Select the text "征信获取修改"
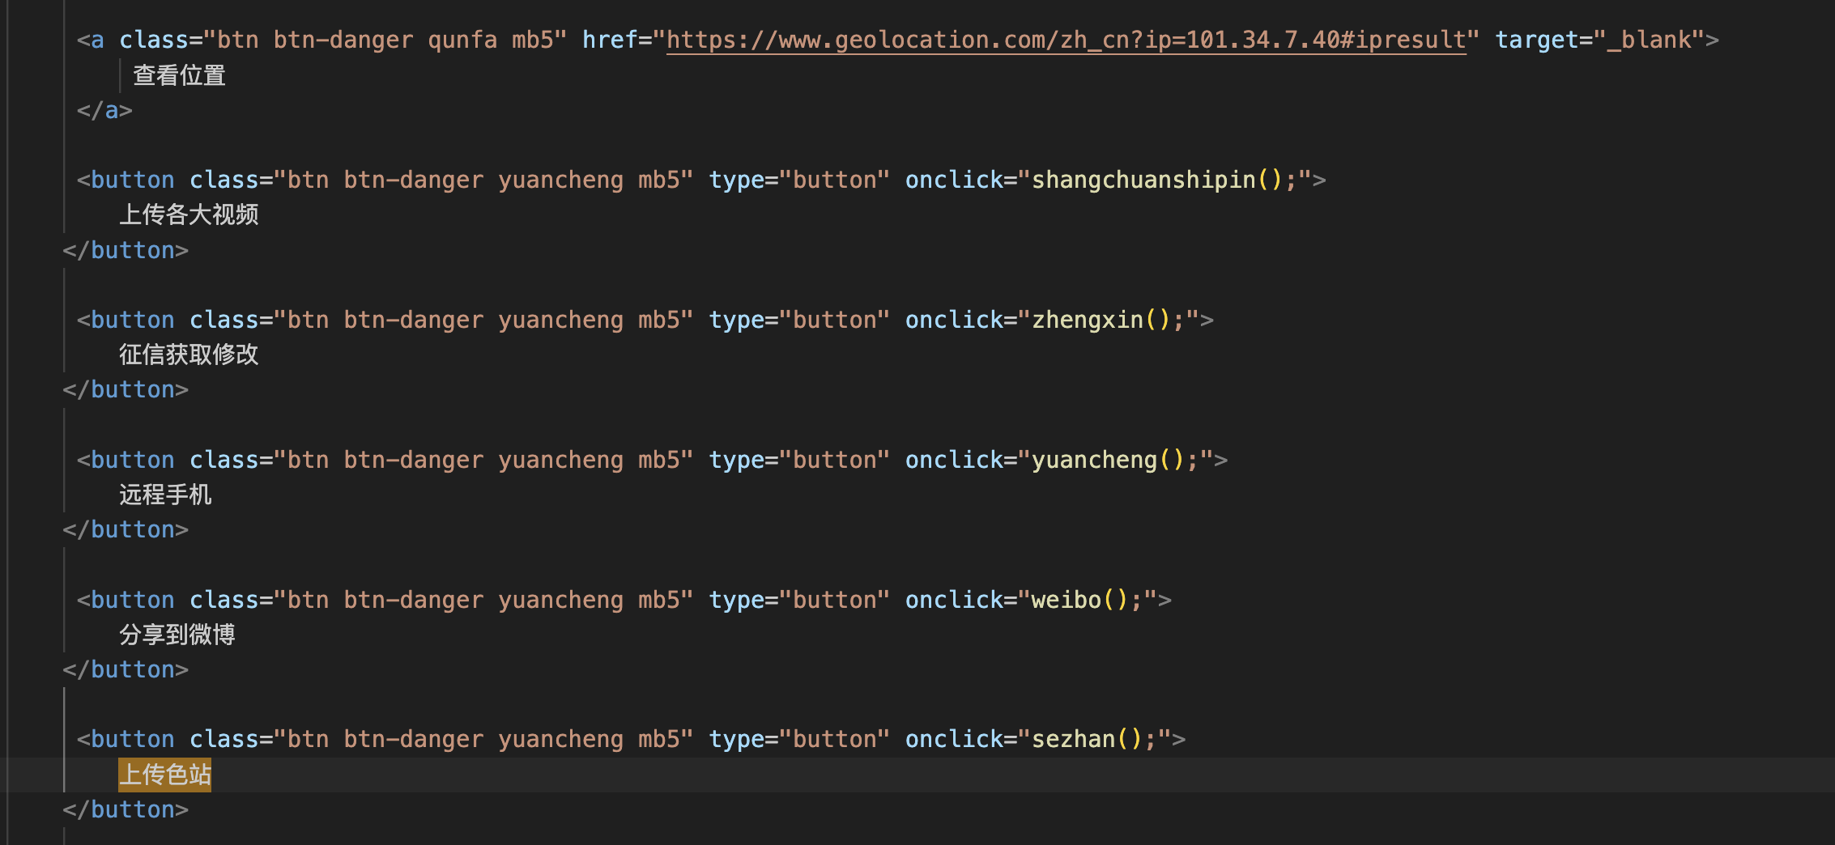Viewport: 1835px width, 845px height. point(189,355)
